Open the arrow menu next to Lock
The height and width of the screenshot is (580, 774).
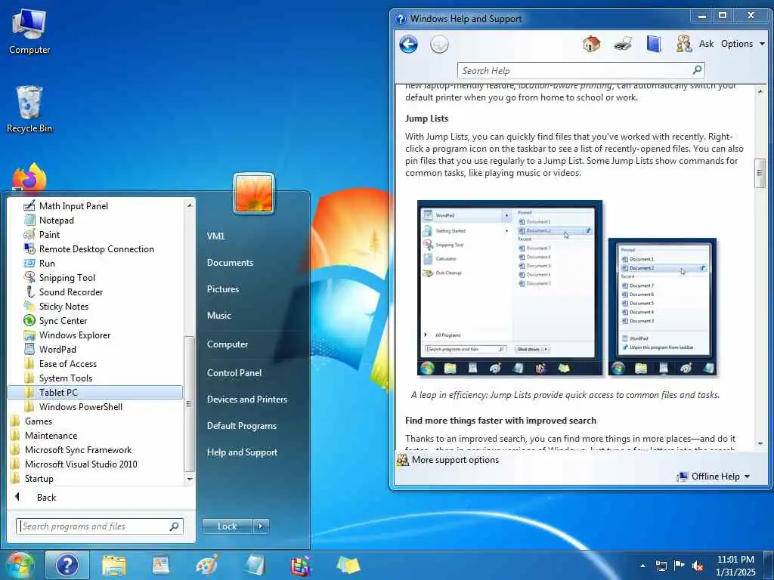click(x=261, y=526)
